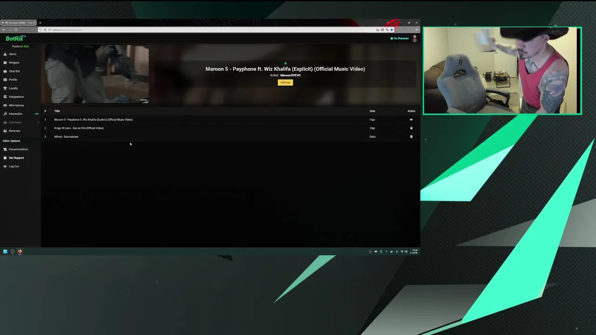
Task: Click the "Mörini - Suomalaiset" song title
Action: [x=66, y=137]
